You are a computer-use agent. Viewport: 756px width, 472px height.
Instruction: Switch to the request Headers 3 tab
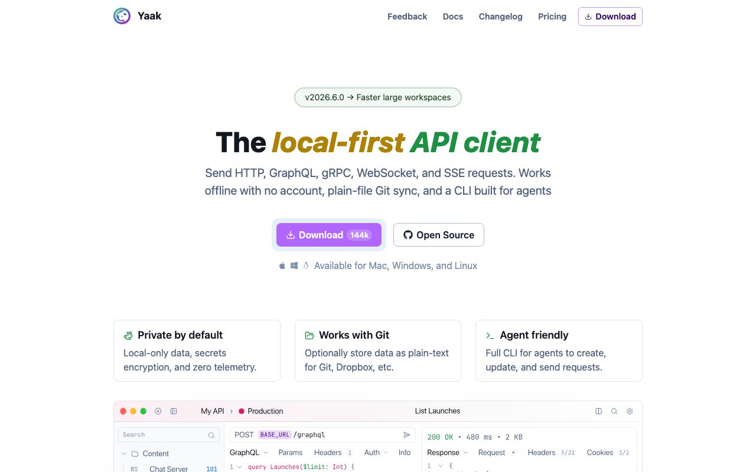(x=333, y=453)
